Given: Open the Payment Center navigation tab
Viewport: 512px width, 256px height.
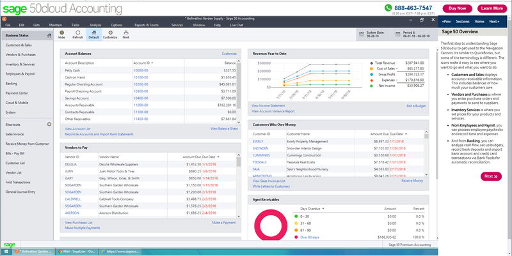Looking at the screenshot, I should coord(17,93).
